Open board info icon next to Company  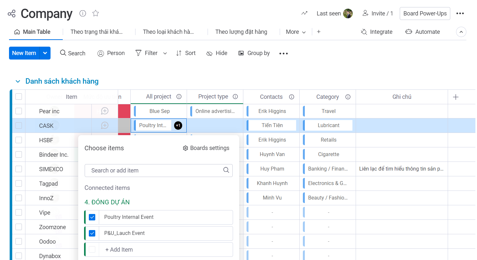83,13
